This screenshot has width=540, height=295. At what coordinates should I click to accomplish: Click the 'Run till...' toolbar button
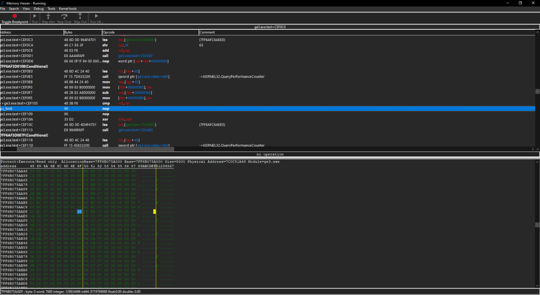(96, 18)
